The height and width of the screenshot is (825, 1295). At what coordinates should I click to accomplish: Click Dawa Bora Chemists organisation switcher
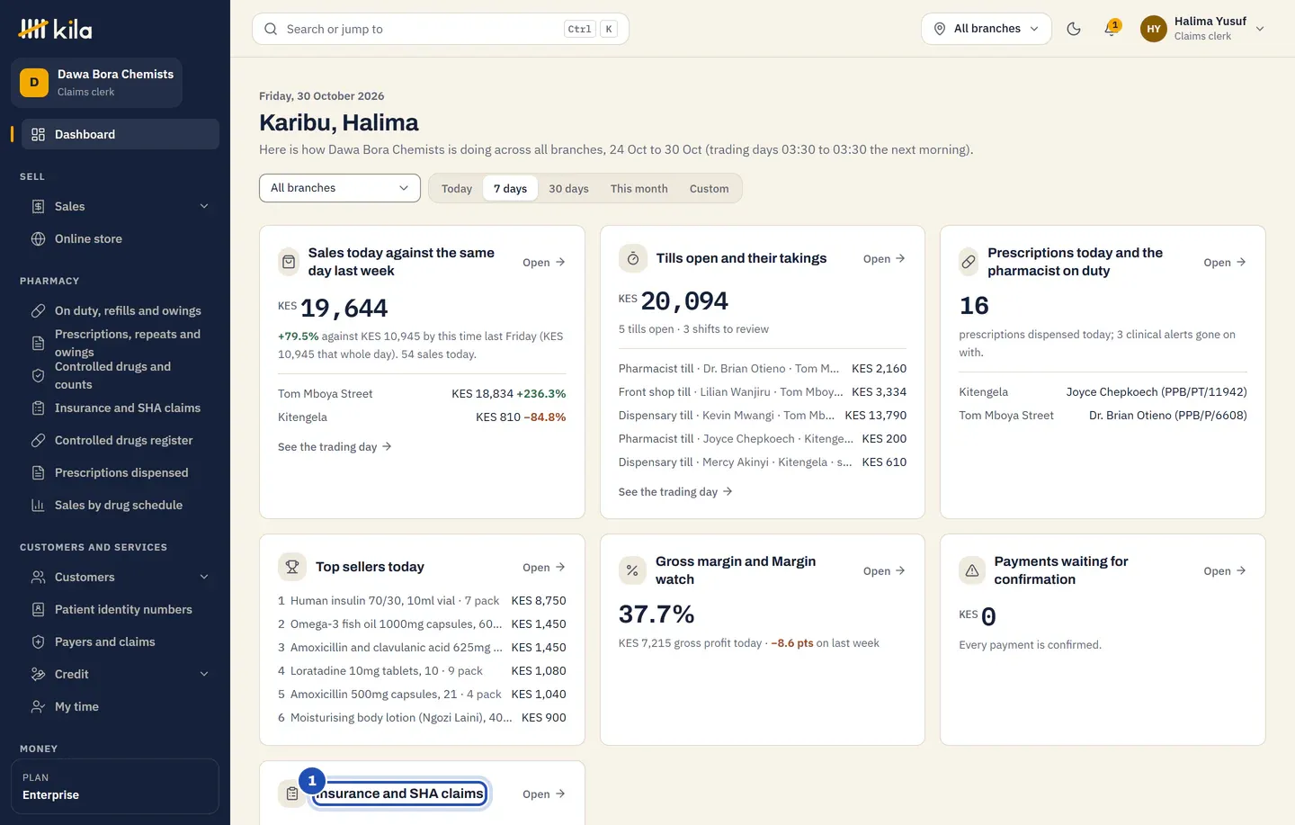(x=97, y=83)
